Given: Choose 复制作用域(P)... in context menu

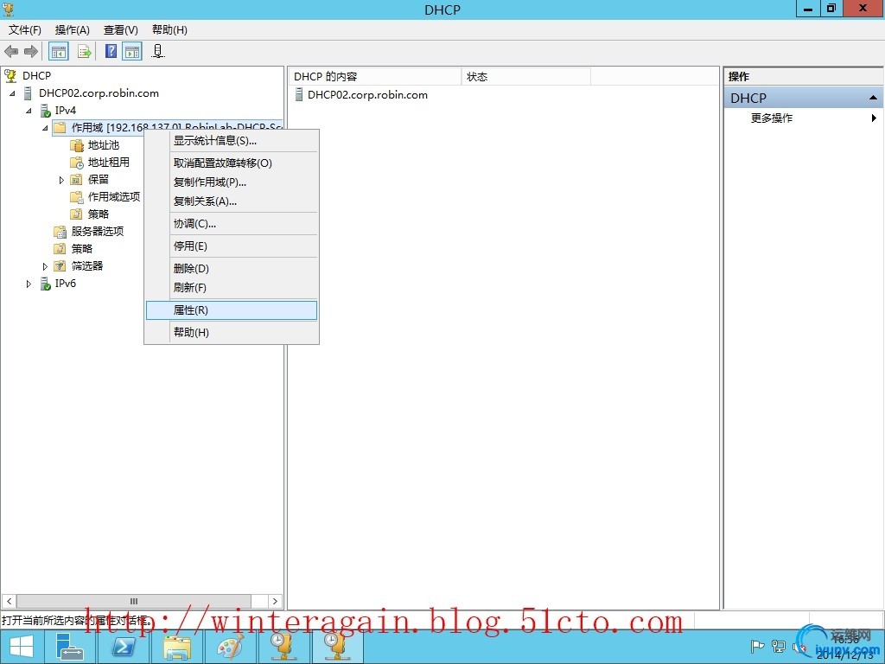Looking at the screenshot, I should (232, 182).
